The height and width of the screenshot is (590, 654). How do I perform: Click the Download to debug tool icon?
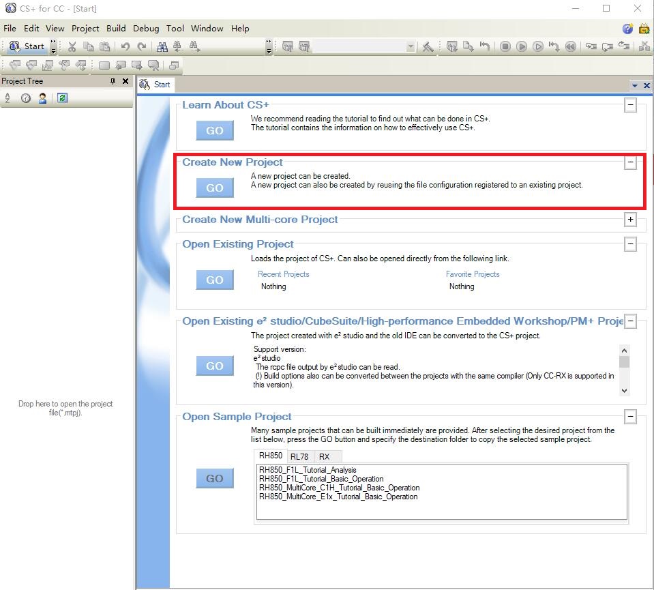[468, 46]
